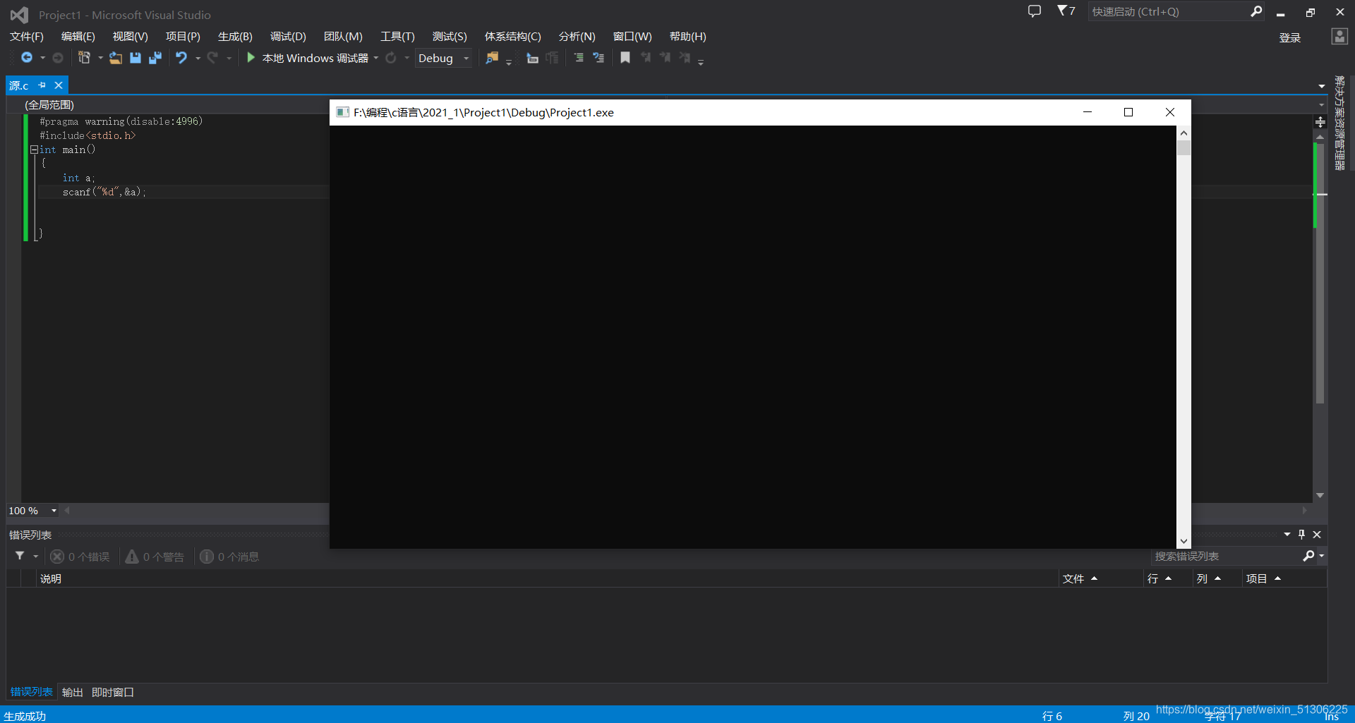Screen dimensions: 1355x723
Task: Open the feedback speech bubble icon
Action: [x=1035, y=11]
